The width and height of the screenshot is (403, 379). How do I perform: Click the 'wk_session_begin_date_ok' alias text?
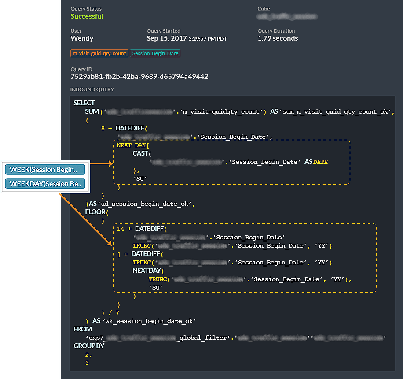tap(149, 321)
